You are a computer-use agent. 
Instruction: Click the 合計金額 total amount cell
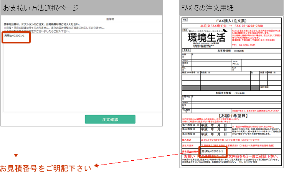click(x=269, y=87)
